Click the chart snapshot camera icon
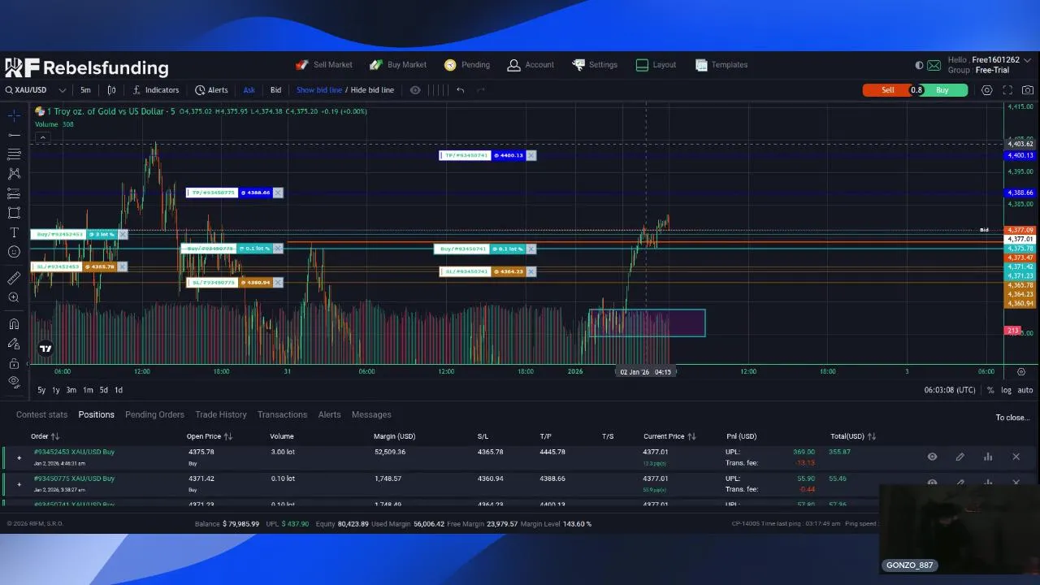 [1028, 90]
